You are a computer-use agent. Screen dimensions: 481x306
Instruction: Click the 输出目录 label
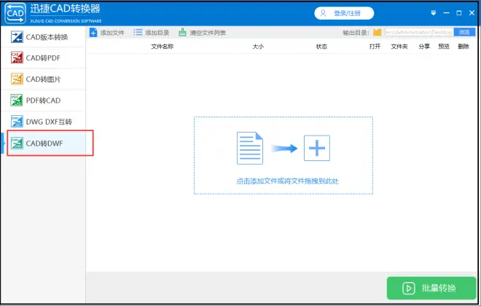pos(356,33)
